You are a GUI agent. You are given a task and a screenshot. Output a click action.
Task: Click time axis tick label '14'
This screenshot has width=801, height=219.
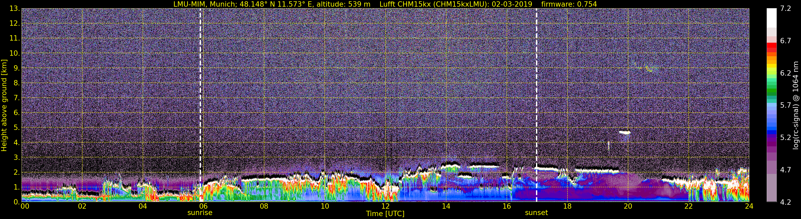click(446, 207)
